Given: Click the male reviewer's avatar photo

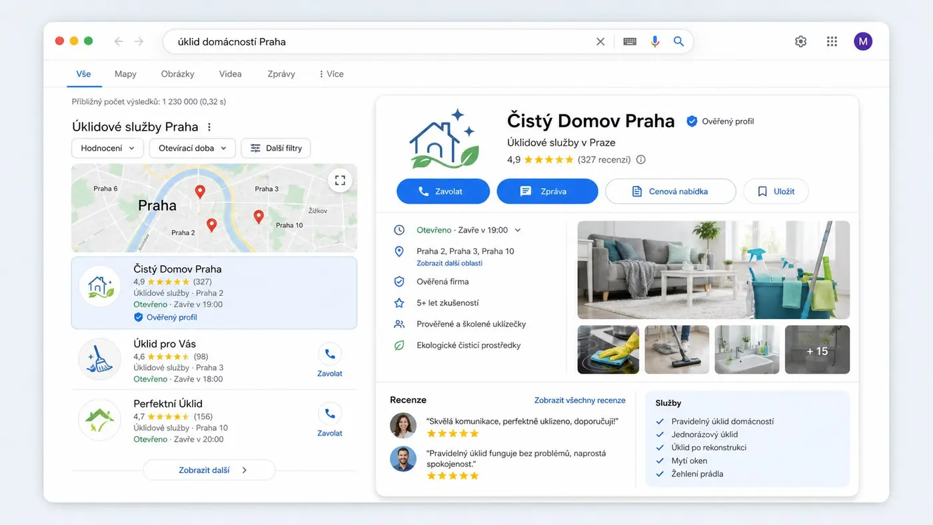Looking at the screenshot, I should click(403, 459).
